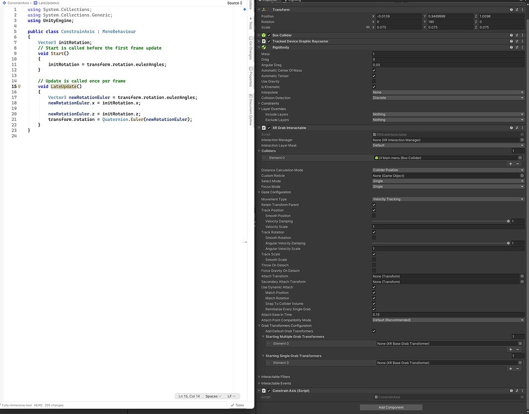Expand the Constraints section in Rigidbody
529x414 pixels.
pos(260,103)
